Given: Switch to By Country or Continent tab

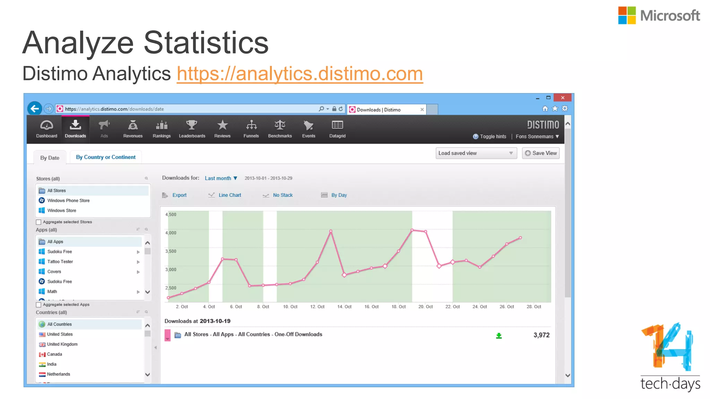Looking at the screenshot, I should [106, 157].
